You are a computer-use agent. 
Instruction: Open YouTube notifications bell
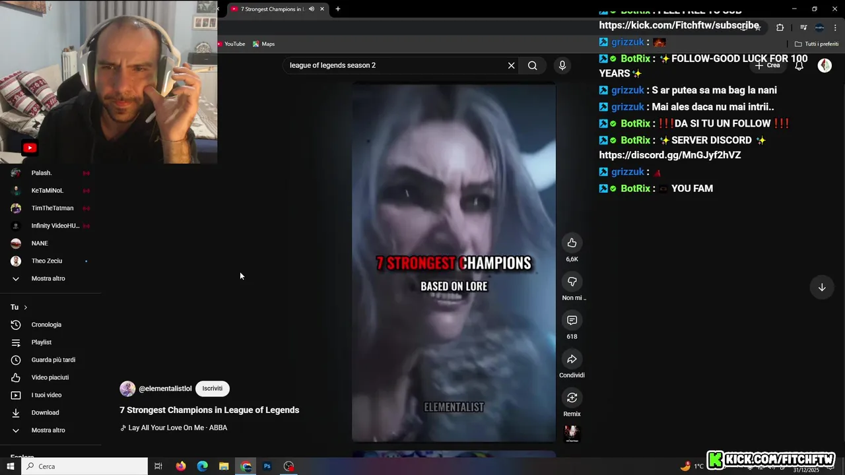tap(799, 65)
